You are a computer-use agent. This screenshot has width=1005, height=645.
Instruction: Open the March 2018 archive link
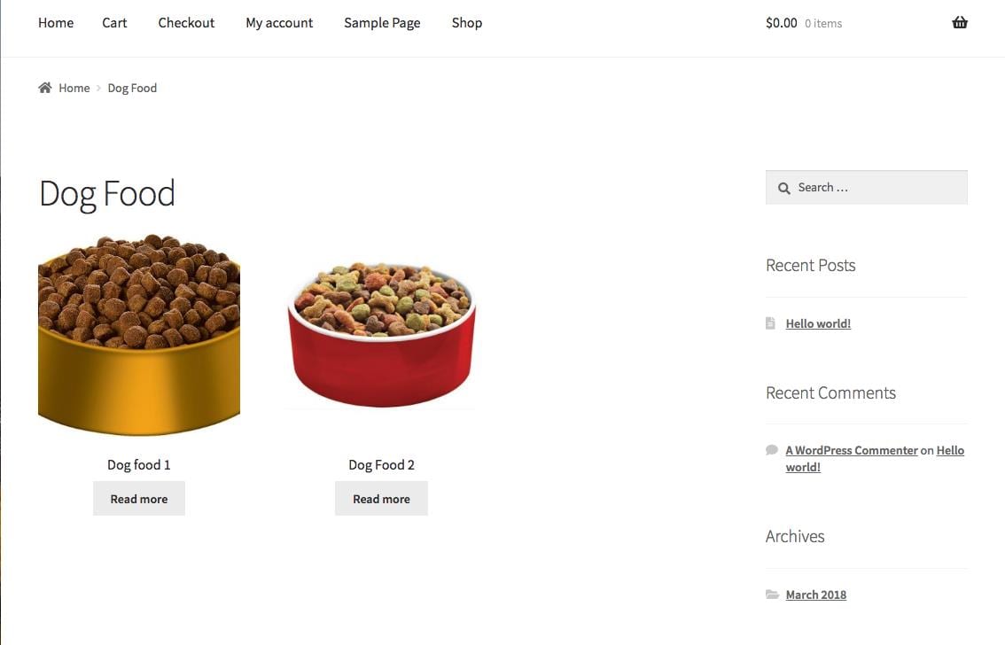815,594
